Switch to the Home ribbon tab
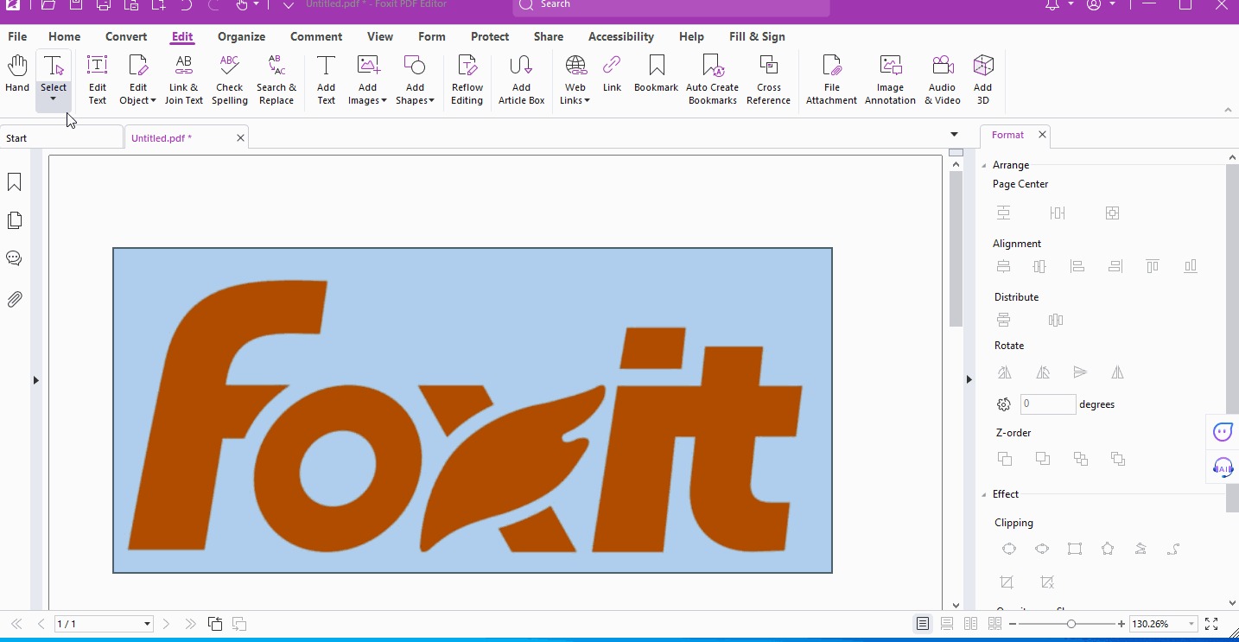The image size is (1239, 642). [x=65, y=36]
